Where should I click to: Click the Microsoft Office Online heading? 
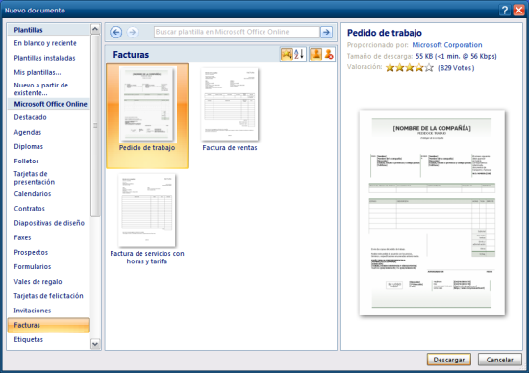pos(51,104)
